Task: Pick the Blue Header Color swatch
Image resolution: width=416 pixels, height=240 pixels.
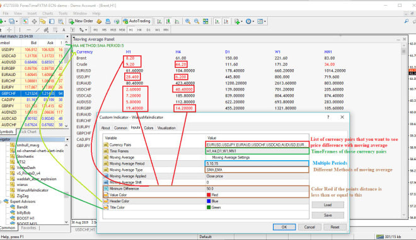Action: click(209, 201)
